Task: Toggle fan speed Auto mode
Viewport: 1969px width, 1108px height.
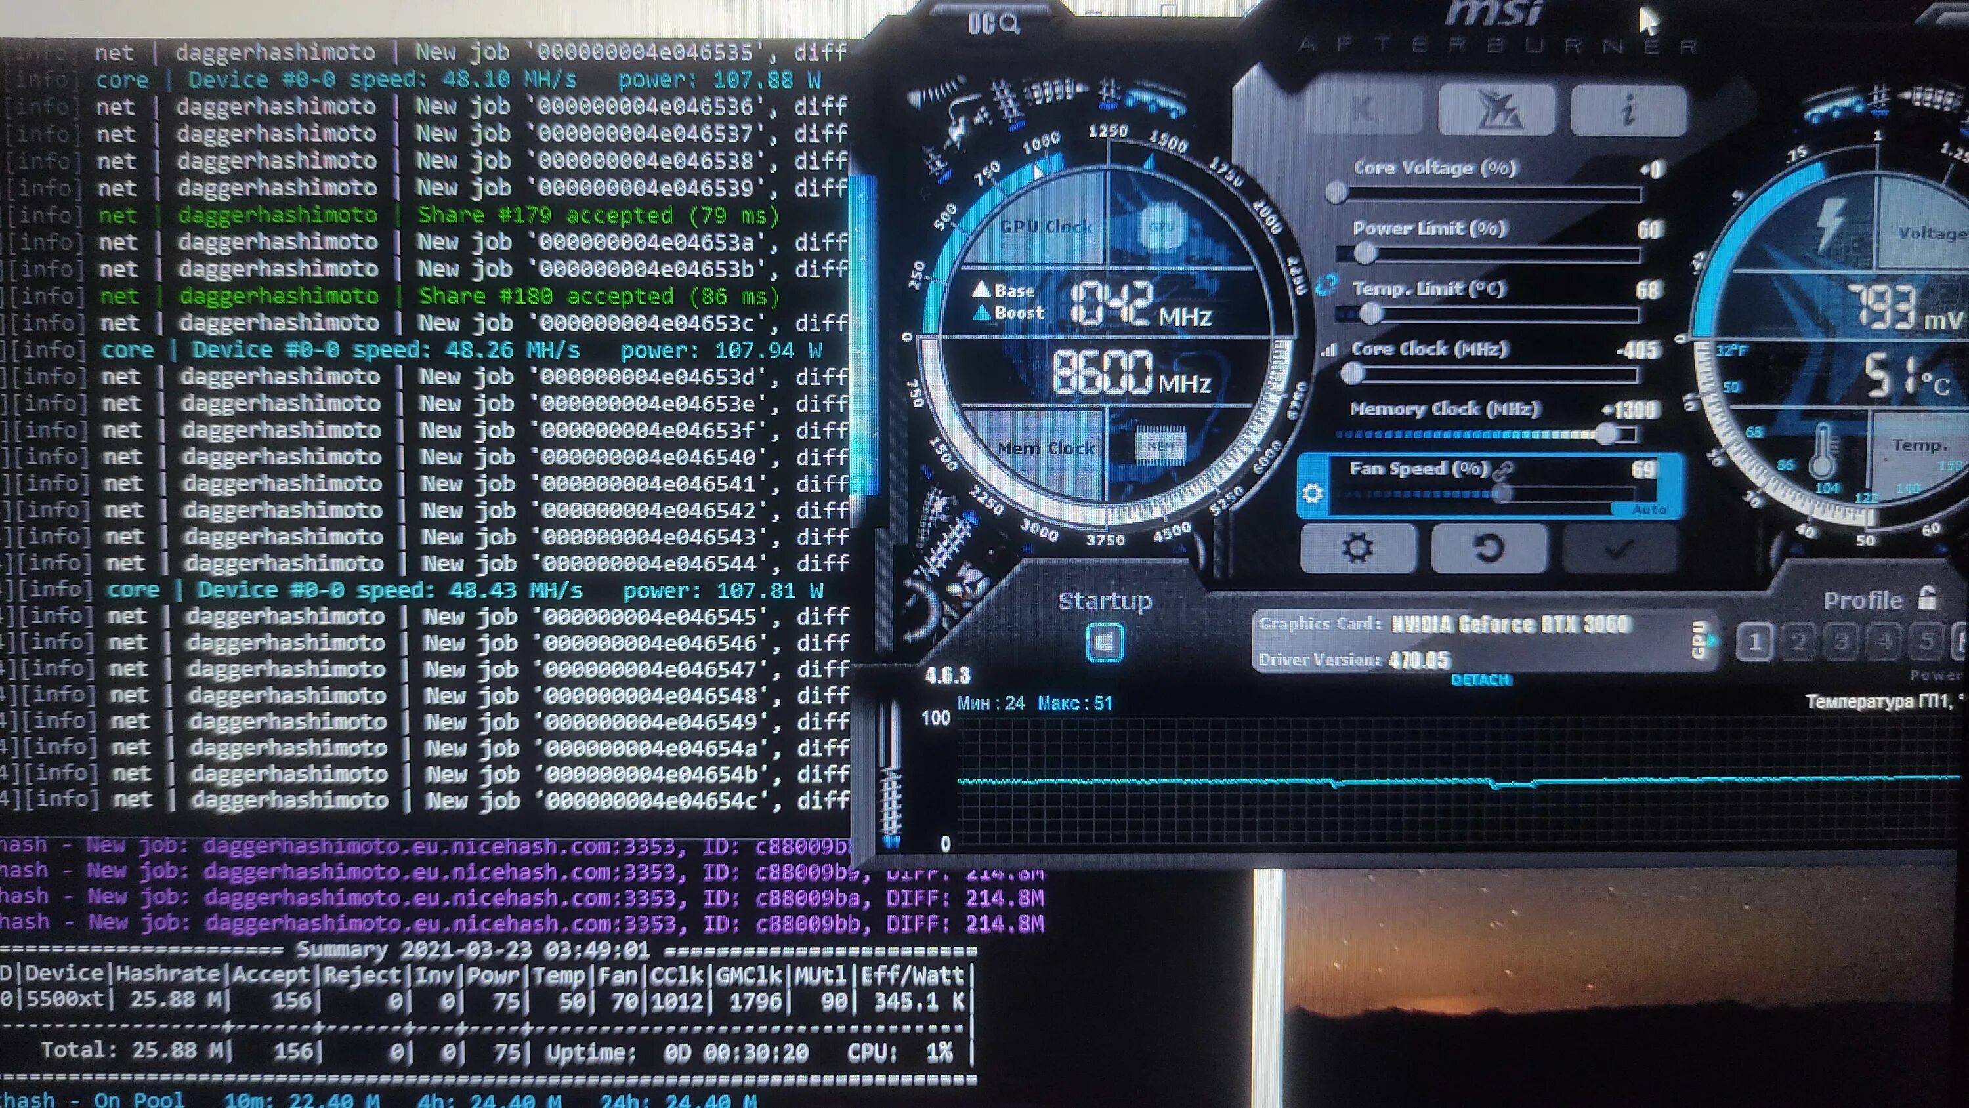Action: click(x=1649, y=510)
